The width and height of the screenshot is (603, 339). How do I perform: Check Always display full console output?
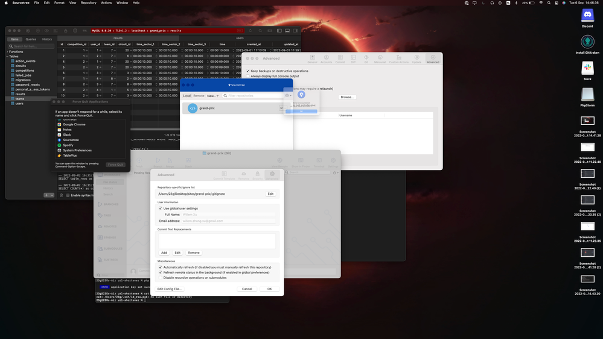pos(247,76)
